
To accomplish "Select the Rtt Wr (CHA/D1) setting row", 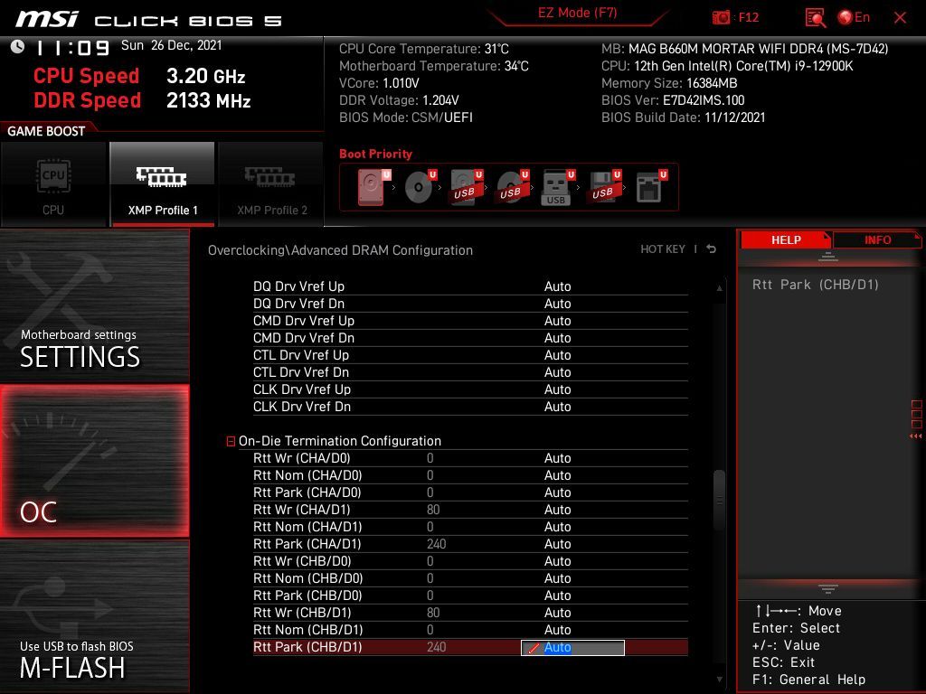I will coord(307,510).
